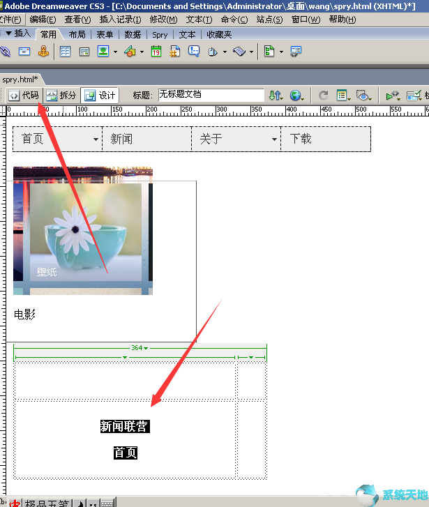Viewport: 429px width, 507px height.
Task: Click the Refresh Design View icon
Action: point(323,96)
